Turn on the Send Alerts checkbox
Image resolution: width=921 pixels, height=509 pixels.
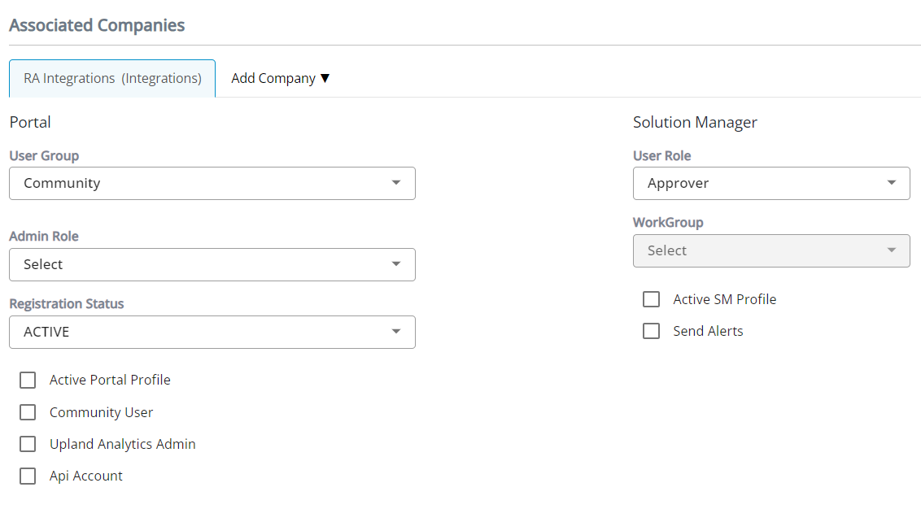point(651,331)
